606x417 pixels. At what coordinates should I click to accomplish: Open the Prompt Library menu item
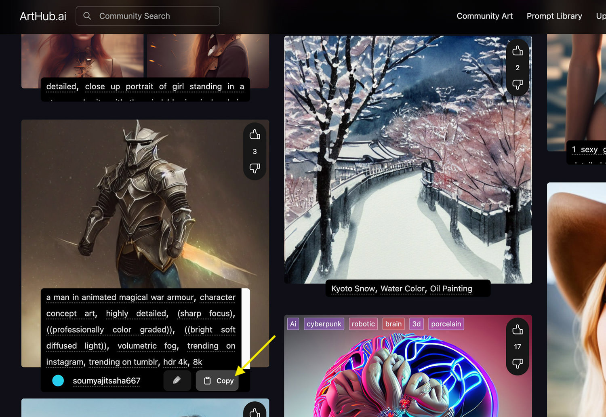[x=554, y=16]
